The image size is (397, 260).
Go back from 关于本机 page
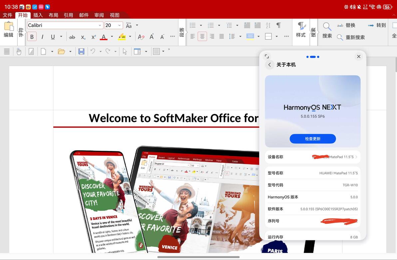[270, 65]
